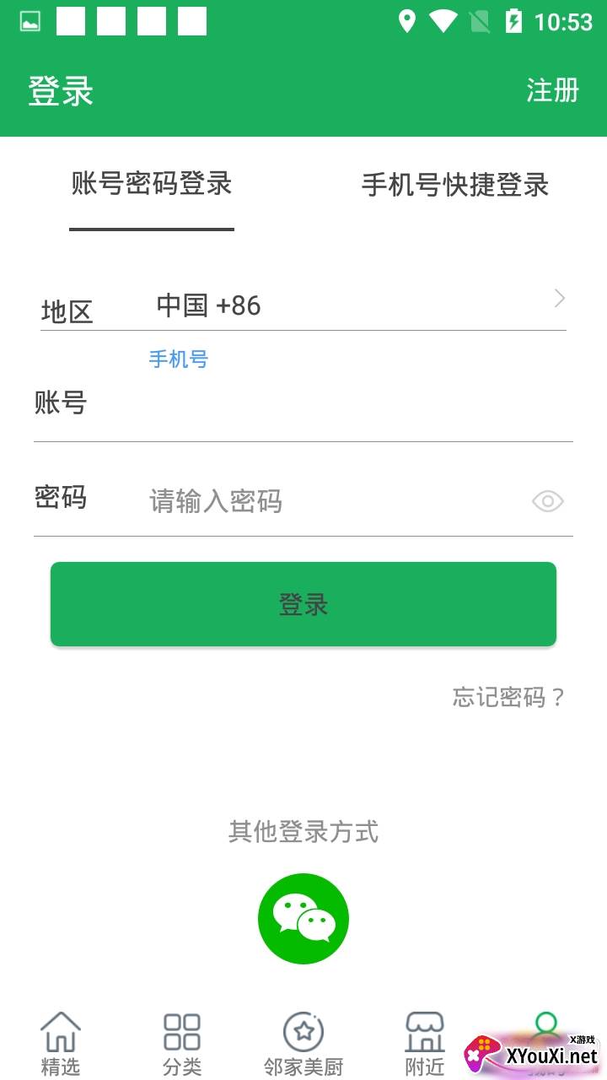Switch to 手机号快捷登录 tab
The height and width of the screenshot is (1080, 607).
(x=455, y=185)
